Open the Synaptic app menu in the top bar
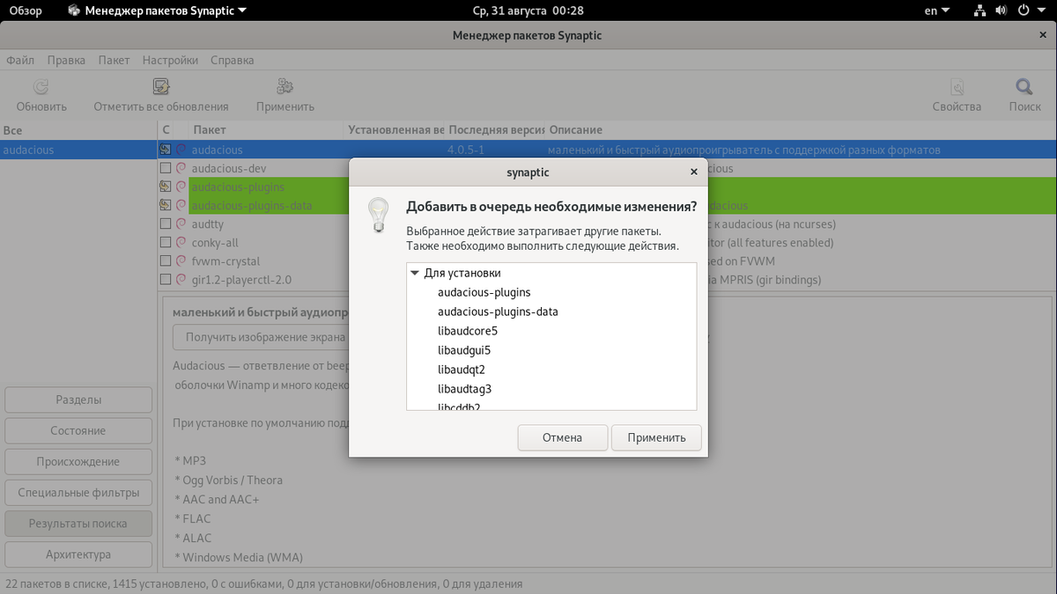Viewport: 1057px width, 594px height. 159,11
